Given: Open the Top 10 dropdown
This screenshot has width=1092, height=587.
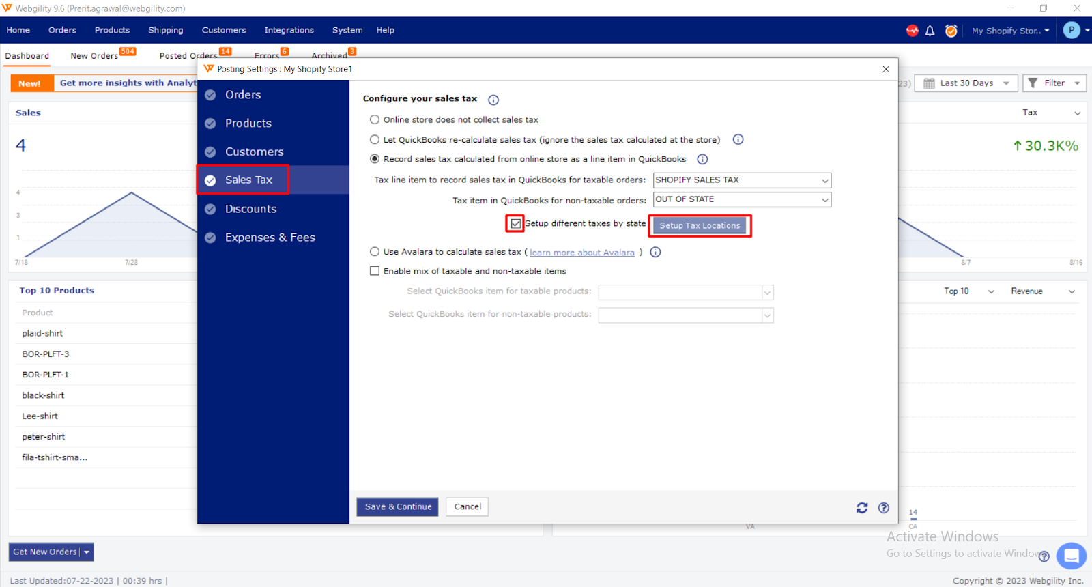Looking at the screenshot, I should pos(968,291).
